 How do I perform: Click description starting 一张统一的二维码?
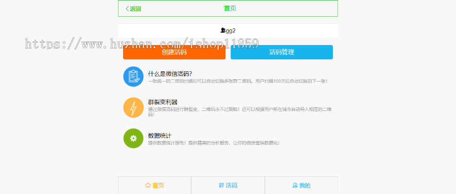tap(238, 81)
